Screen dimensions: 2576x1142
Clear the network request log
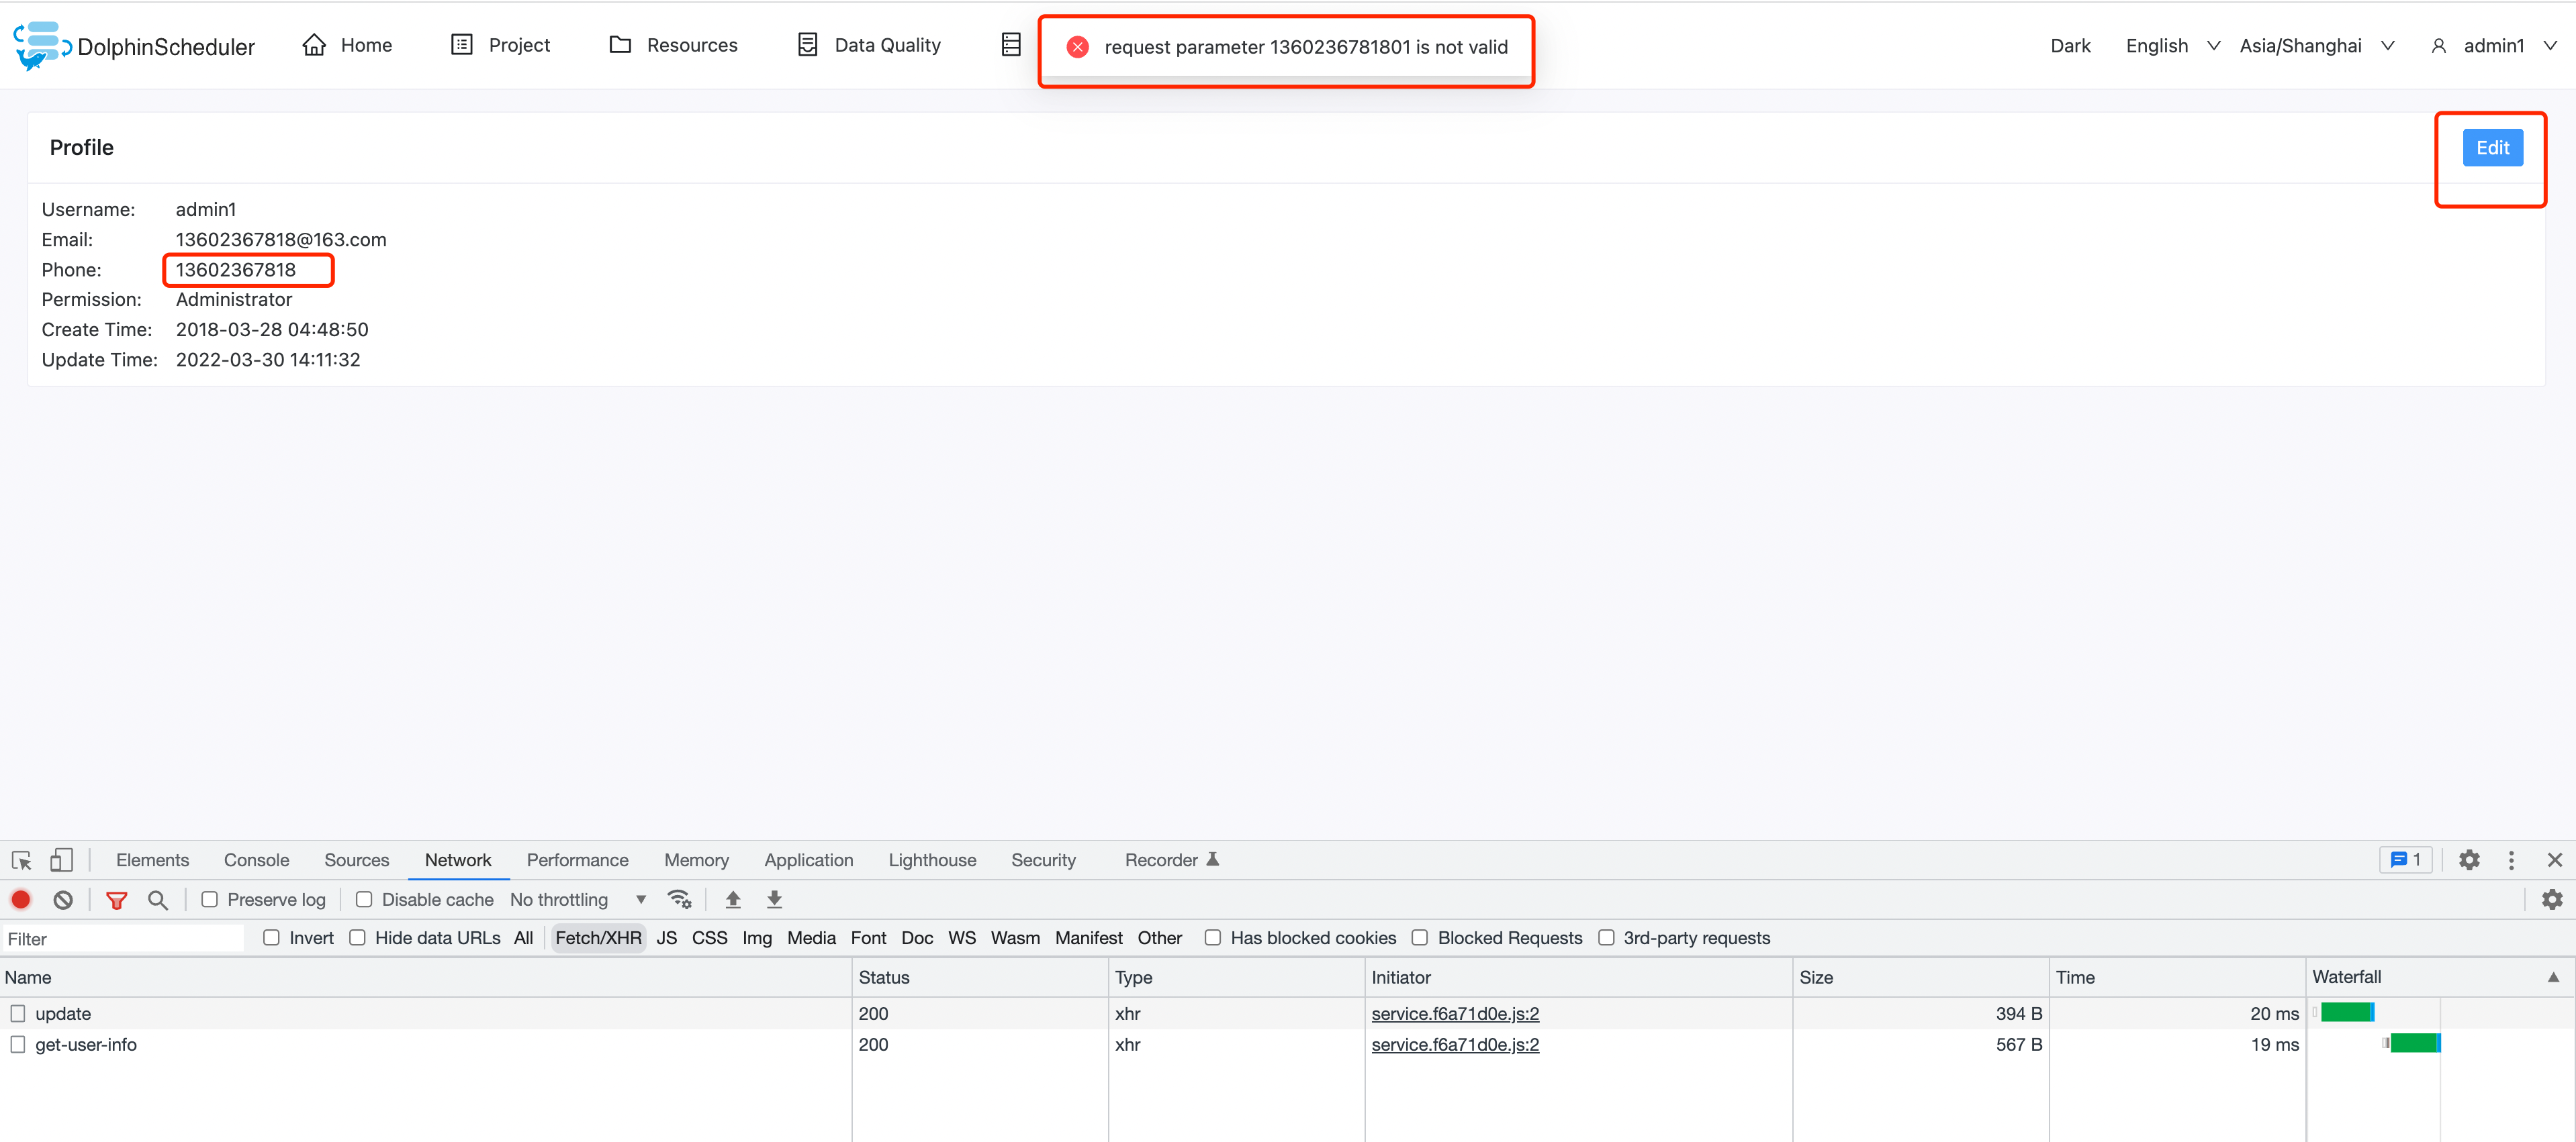62,899
